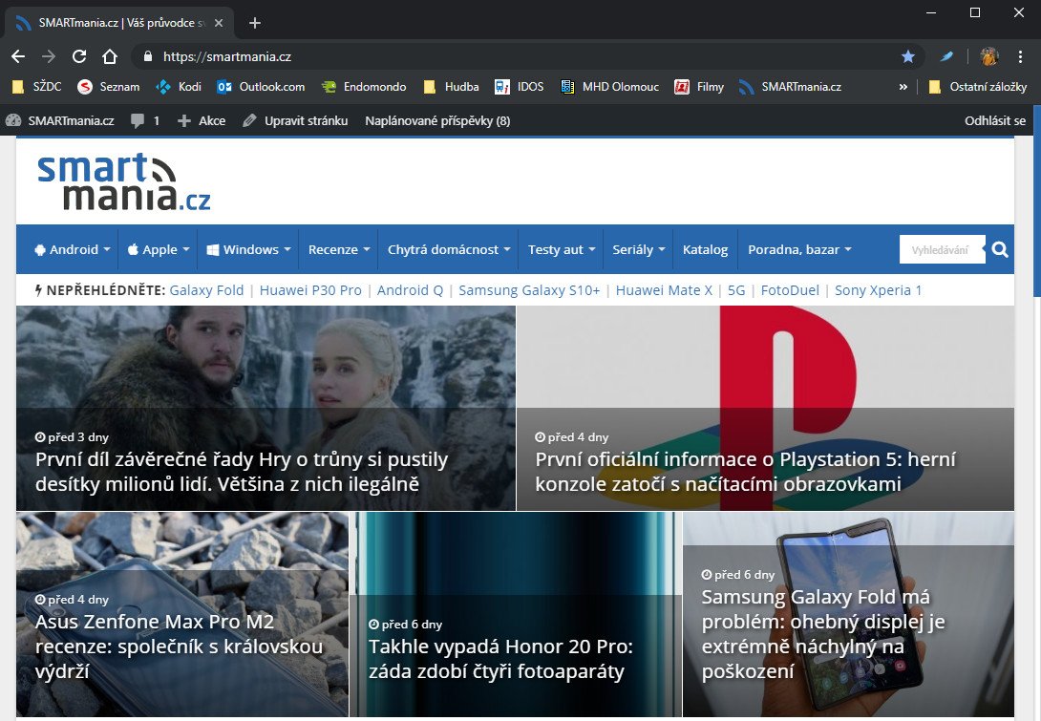Go back to the previous page
Screen dimensions: 1041x721
[18, 56]
